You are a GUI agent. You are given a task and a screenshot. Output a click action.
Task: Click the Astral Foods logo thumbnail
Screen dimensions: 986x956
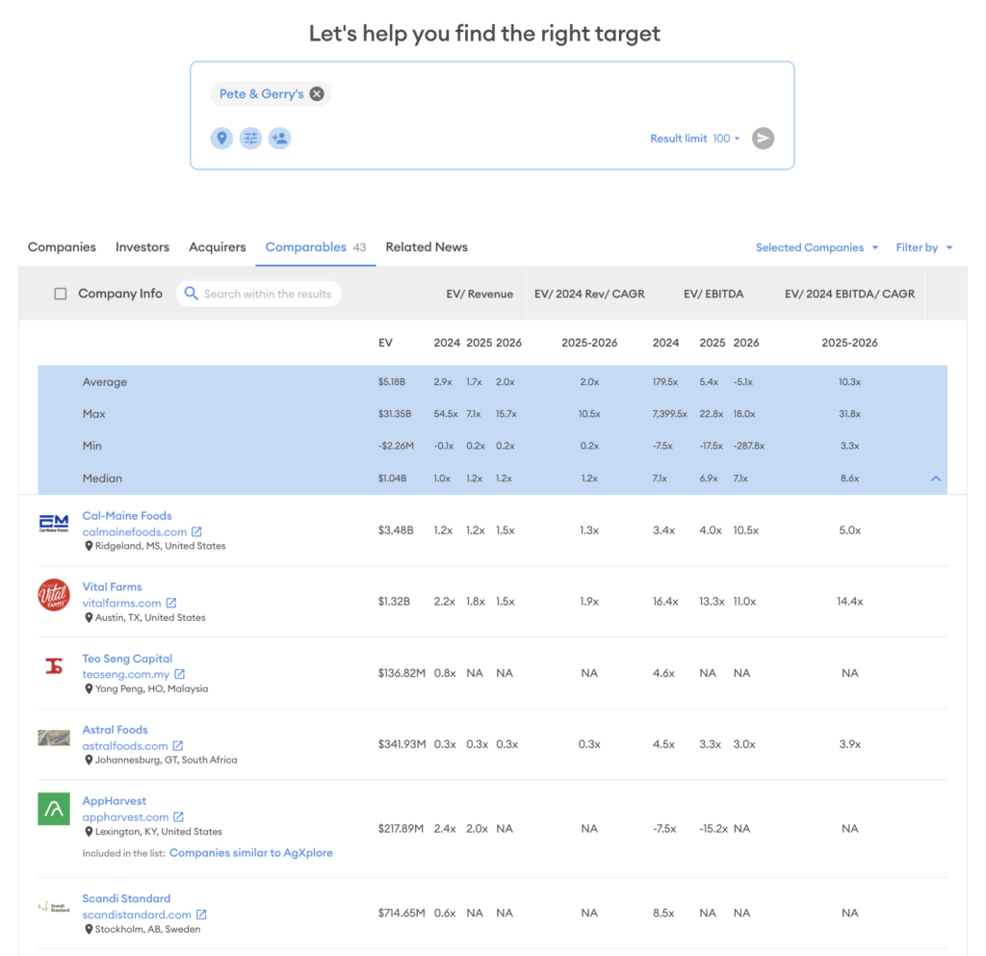click(54, 737)
